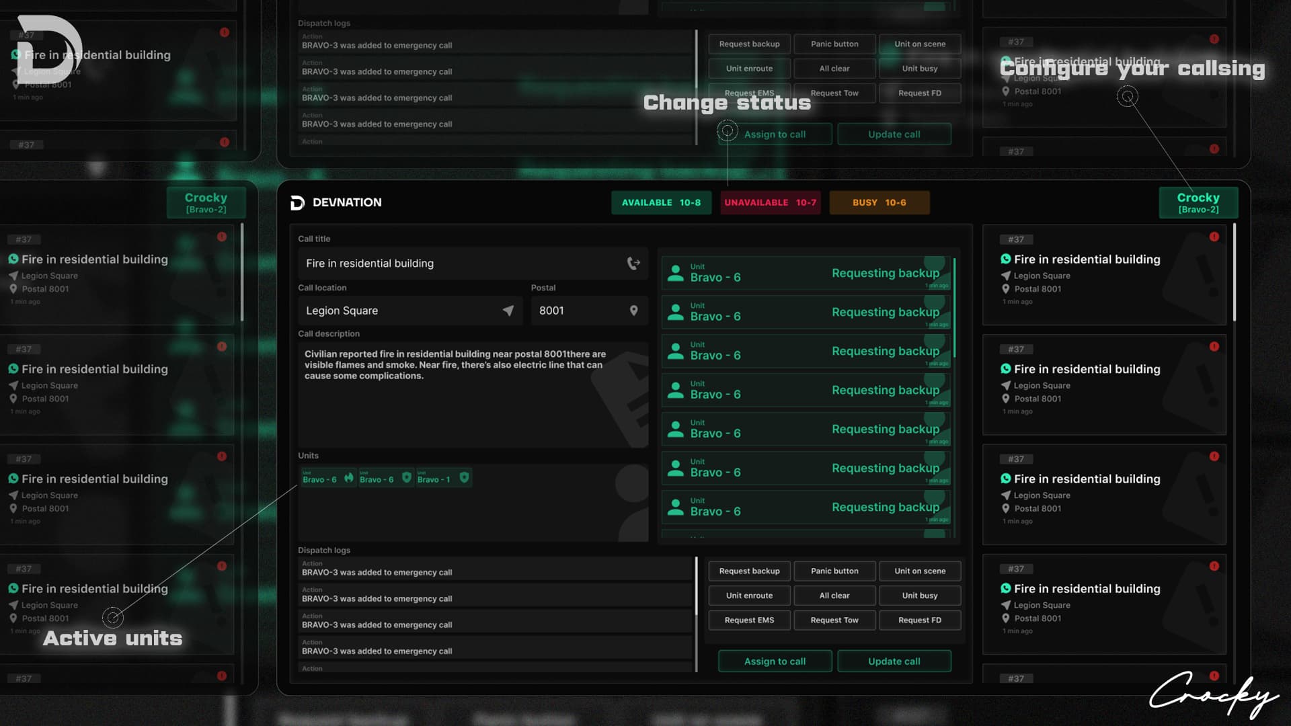Click the map pin icon in Postal field
This screenshot has width=1291, height=726.
click(x=633, y=311)
